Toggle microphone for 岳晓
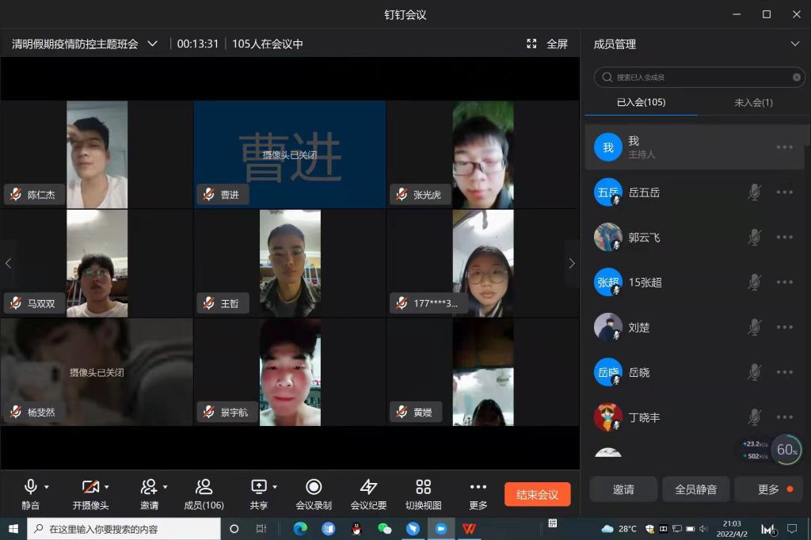Viewport: 811px width, 540px height. click(x=754, y=372)
